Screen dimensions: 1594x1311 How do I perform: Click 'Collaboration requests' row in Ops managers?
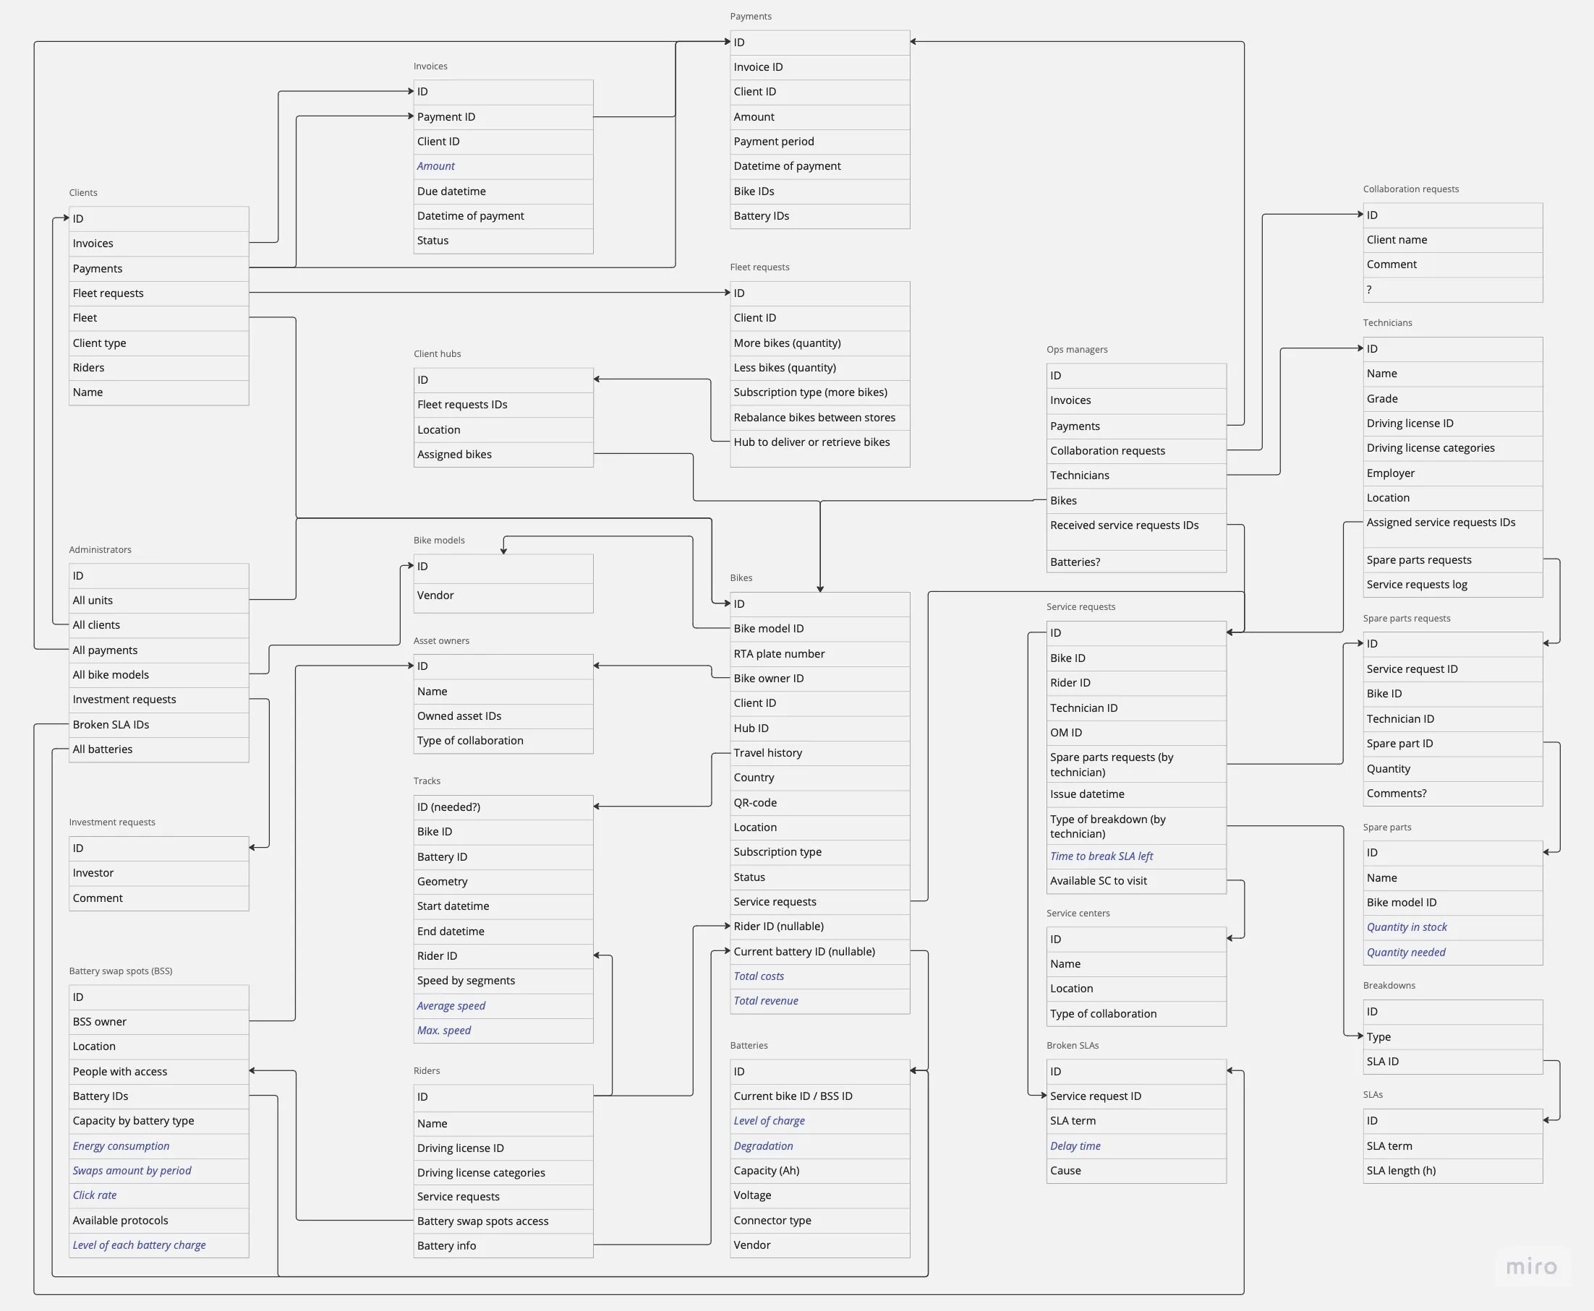click(x=1107, y=450)
